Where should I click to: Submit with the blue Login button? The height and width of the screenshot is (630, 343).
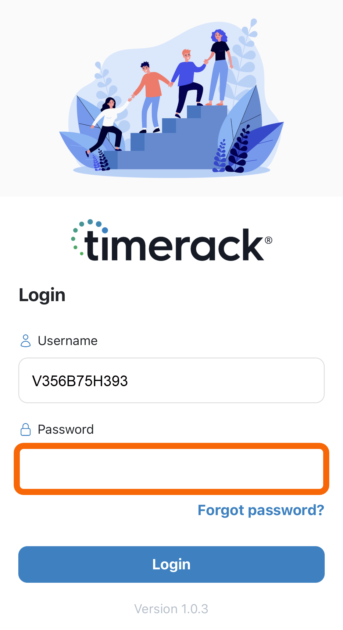[x=171, y=564]
